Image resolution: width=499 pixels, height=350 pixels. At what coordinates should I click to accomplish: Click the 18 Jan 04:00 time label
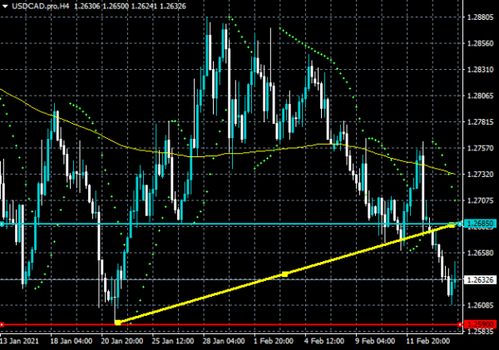72,341
